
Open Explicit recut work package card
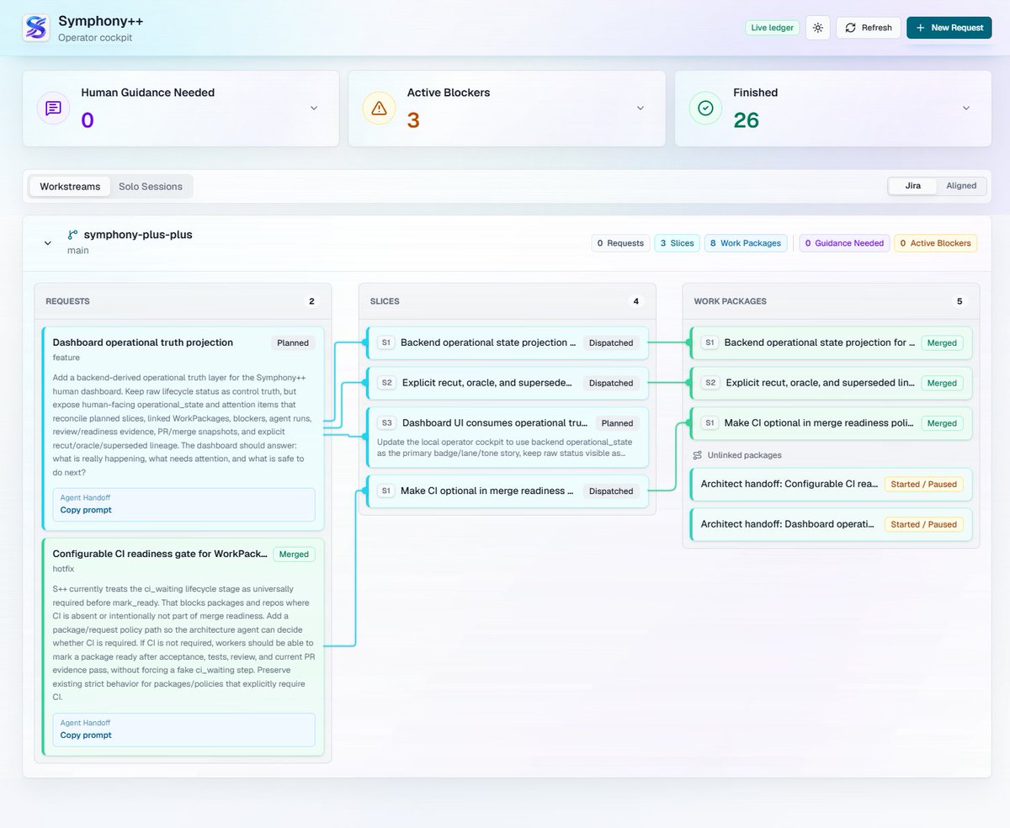[x=831, y=383]
